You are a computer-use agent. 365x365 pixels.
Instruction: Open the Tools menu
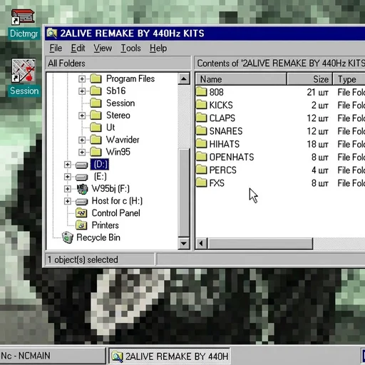[x=130, y=48]
